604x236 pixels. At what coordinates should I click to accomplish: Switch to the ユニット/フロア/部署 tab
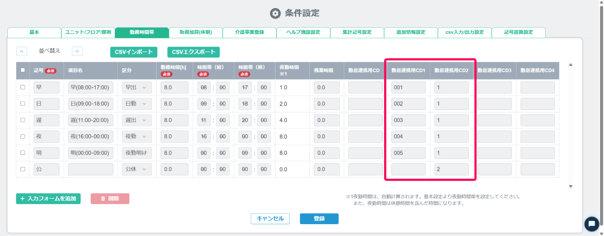pyautogui.click(x=88, y=32)
